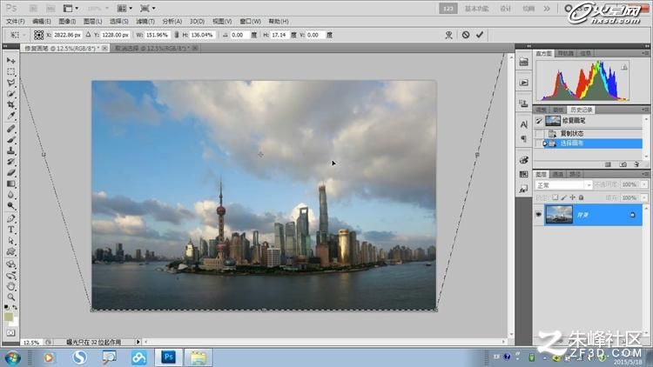Open the 图像(I) menu
Screen dimensions: 653x367
(67, 21)
